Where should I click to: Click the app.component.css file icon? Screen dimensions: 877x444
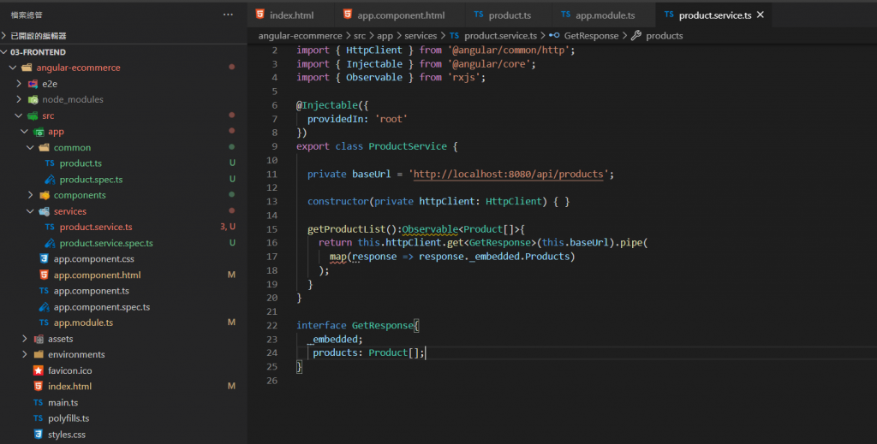[x=44, y=259]
